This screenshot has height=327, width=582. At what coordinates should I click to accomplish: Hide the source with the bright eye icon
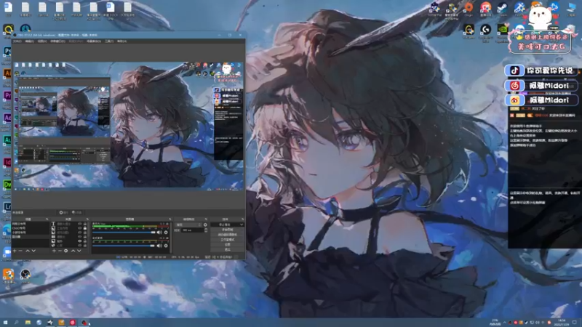(x=80, y=241)
